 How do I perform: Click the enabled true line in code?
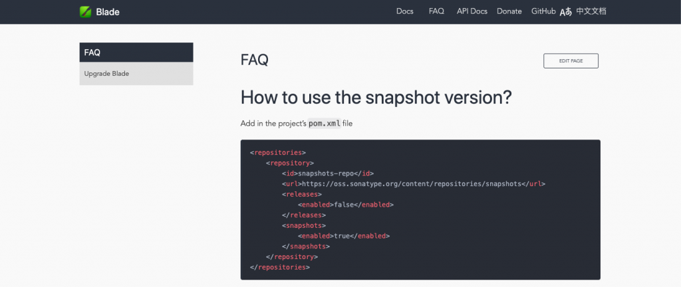click(x=344, y=236)
